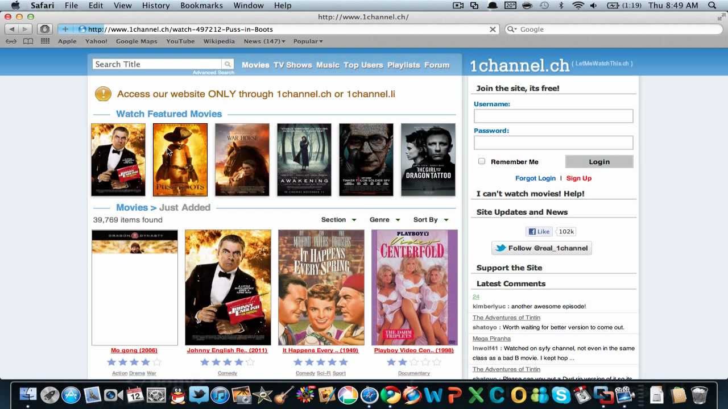
Task: Rate Mo gong with the fifth star
Action: 157,362
